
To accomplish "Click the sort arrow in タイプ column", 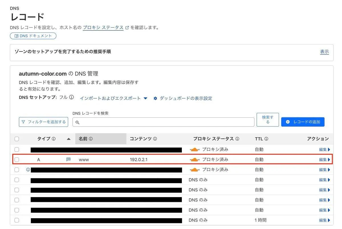I will pyautogui.click(x=68, y=139).
